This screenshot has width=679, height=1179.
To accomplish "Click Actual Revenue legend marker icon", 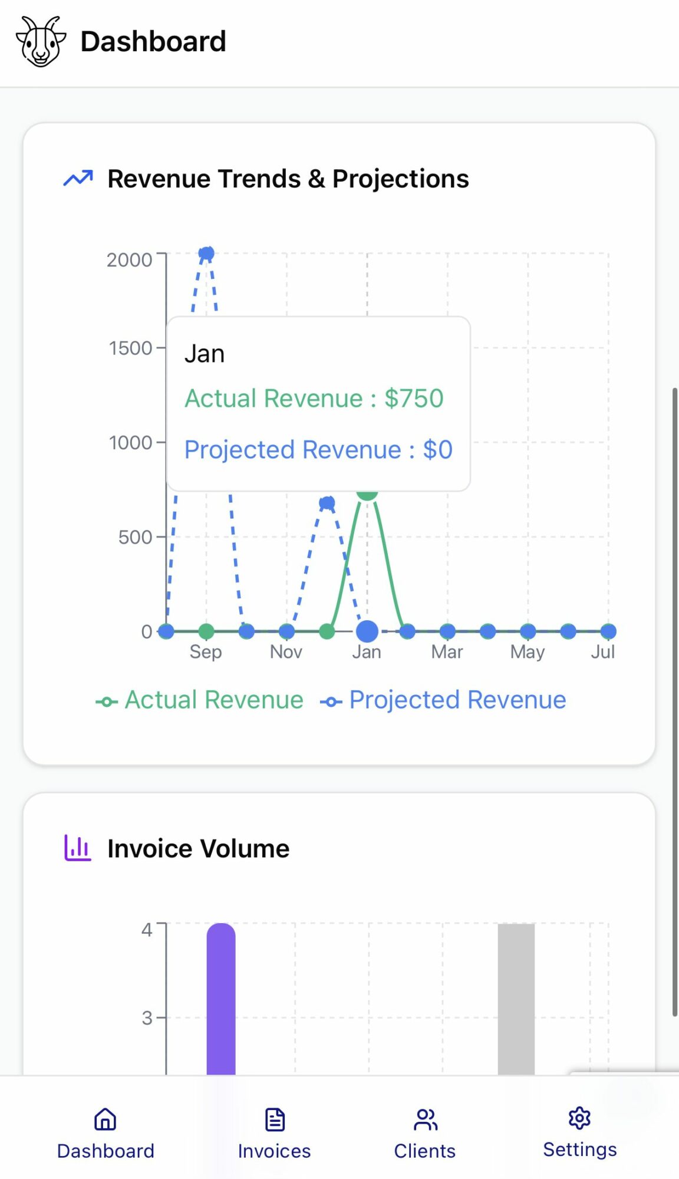I will pos(107,702).
